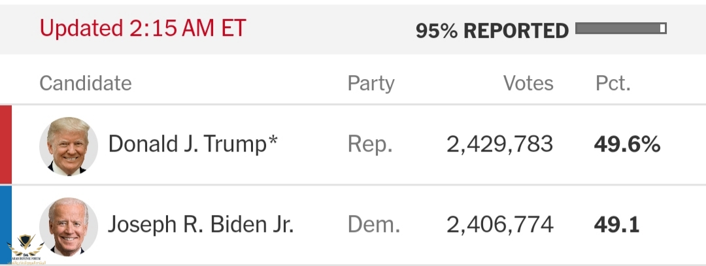Click the 49.6% percentage value
706x266 pixels.
(x=627, y=144)
